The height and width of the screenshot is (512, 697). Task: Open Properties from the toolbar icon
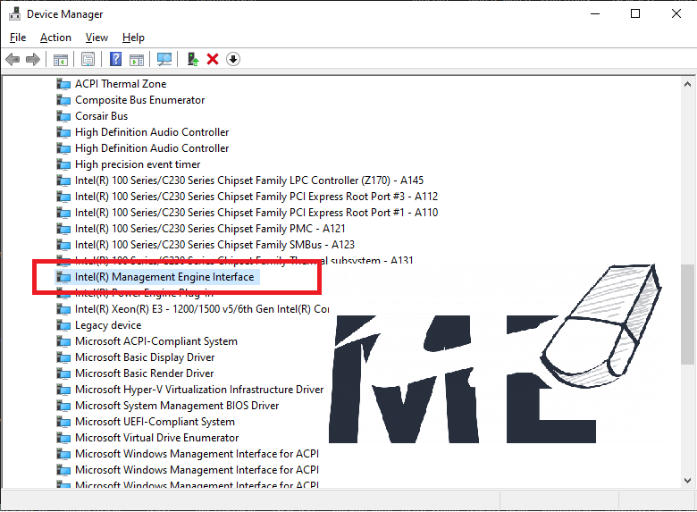88,59
